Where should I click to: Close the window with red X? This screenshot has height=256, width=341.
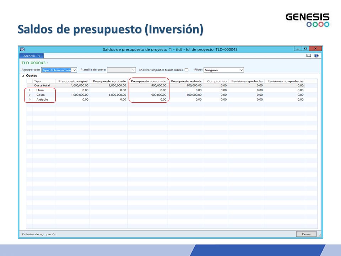tap(315, 49)
